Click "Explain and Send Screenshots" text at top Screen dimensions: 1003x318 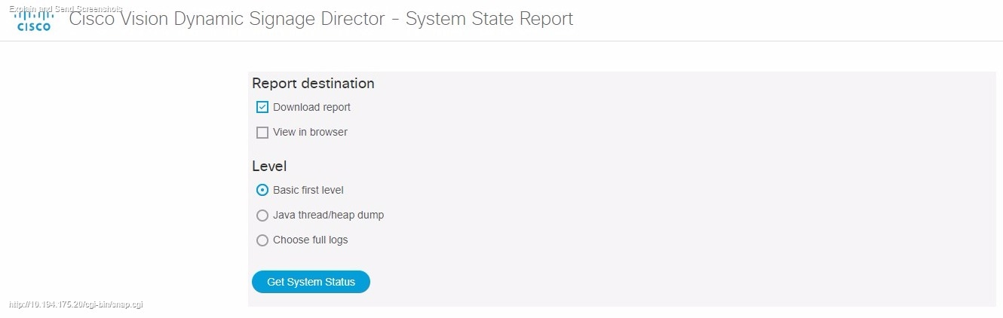66,8
